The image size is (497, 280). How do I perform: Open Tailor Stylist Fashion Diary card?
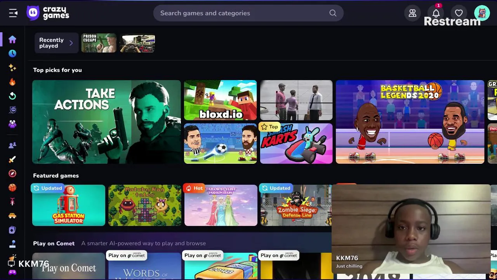pyautogui.click(x=221, y=205)
